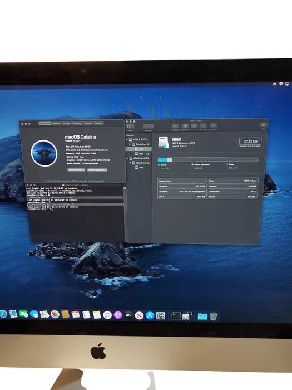The height and width of the screenshot is (390, 292).
Task: Switch to Memory tab in About This Mac
Action: [77, 123]
